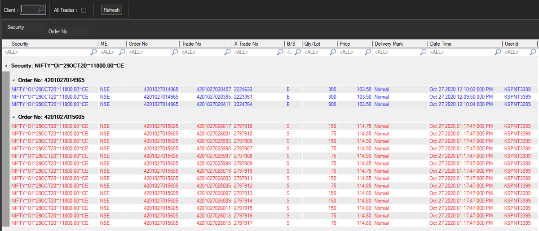Select trade row with Trade No 4201027026001

[273, 134]
